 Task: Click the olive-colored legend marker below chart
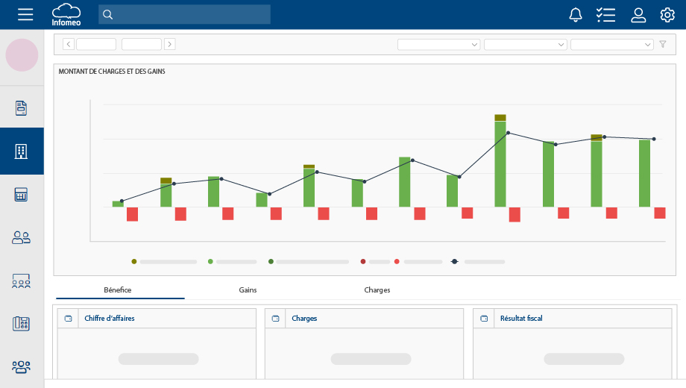pos(134,262)
